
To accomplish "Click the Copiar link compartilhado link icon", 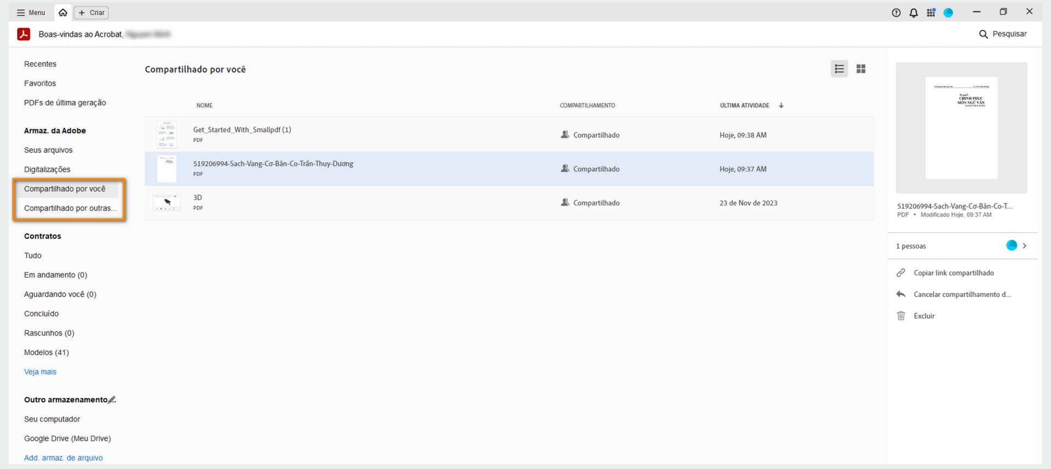I will (x=901, y=273).
